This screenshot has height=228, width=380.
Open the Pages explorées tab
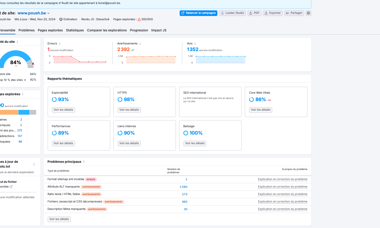(x=50, y=30)
